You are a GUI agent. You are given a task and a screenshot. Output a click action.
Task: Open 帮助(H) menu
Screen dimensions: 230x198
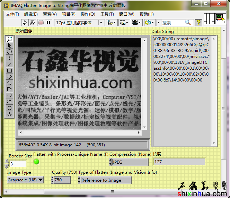coord(147,14)
